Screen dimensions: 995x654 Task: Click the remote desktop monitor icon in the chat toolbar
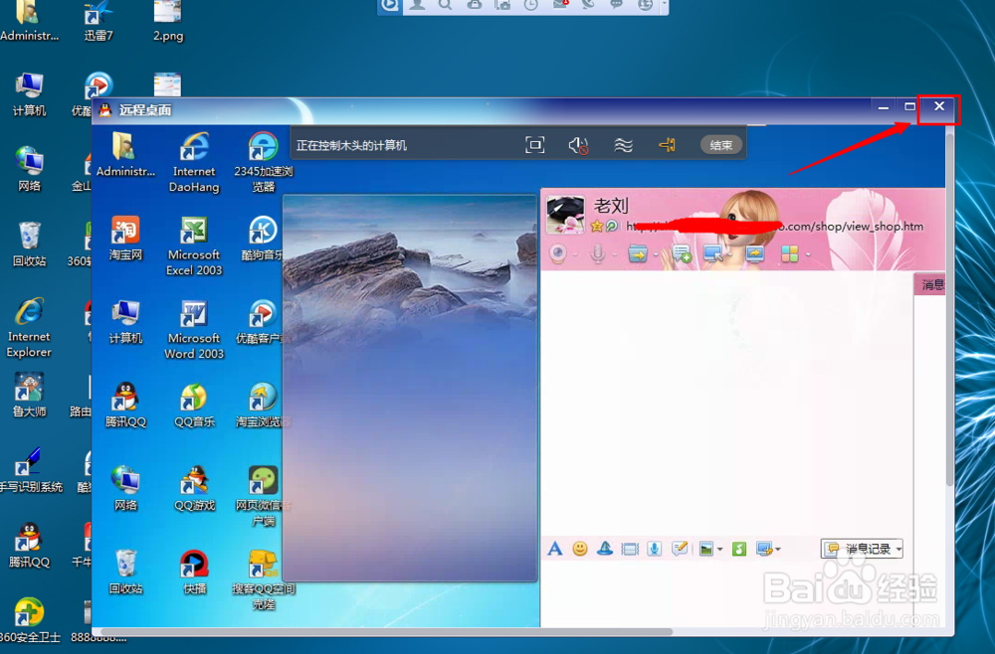click(712, 254)
